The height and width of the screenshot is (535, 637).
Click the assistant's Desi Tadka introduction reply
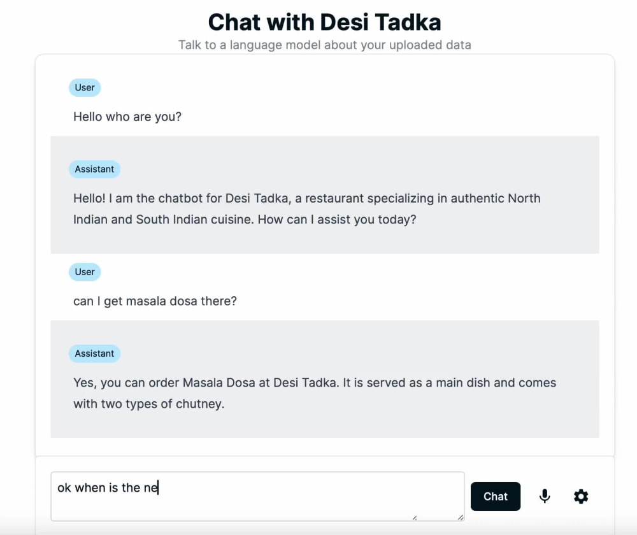point(306,208)
